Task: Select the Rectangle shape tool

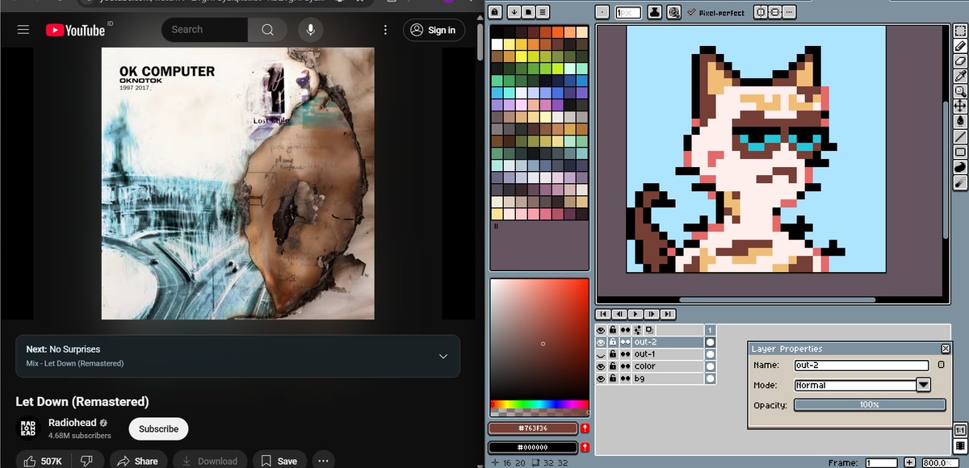Action: click(x=960, y=152)
